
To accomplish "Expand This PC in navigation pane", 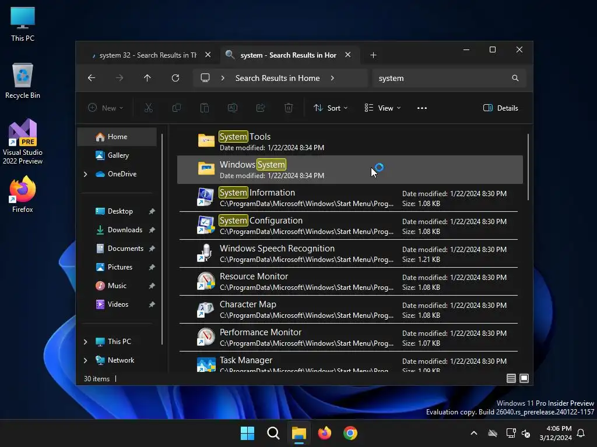I will point(85,342).
